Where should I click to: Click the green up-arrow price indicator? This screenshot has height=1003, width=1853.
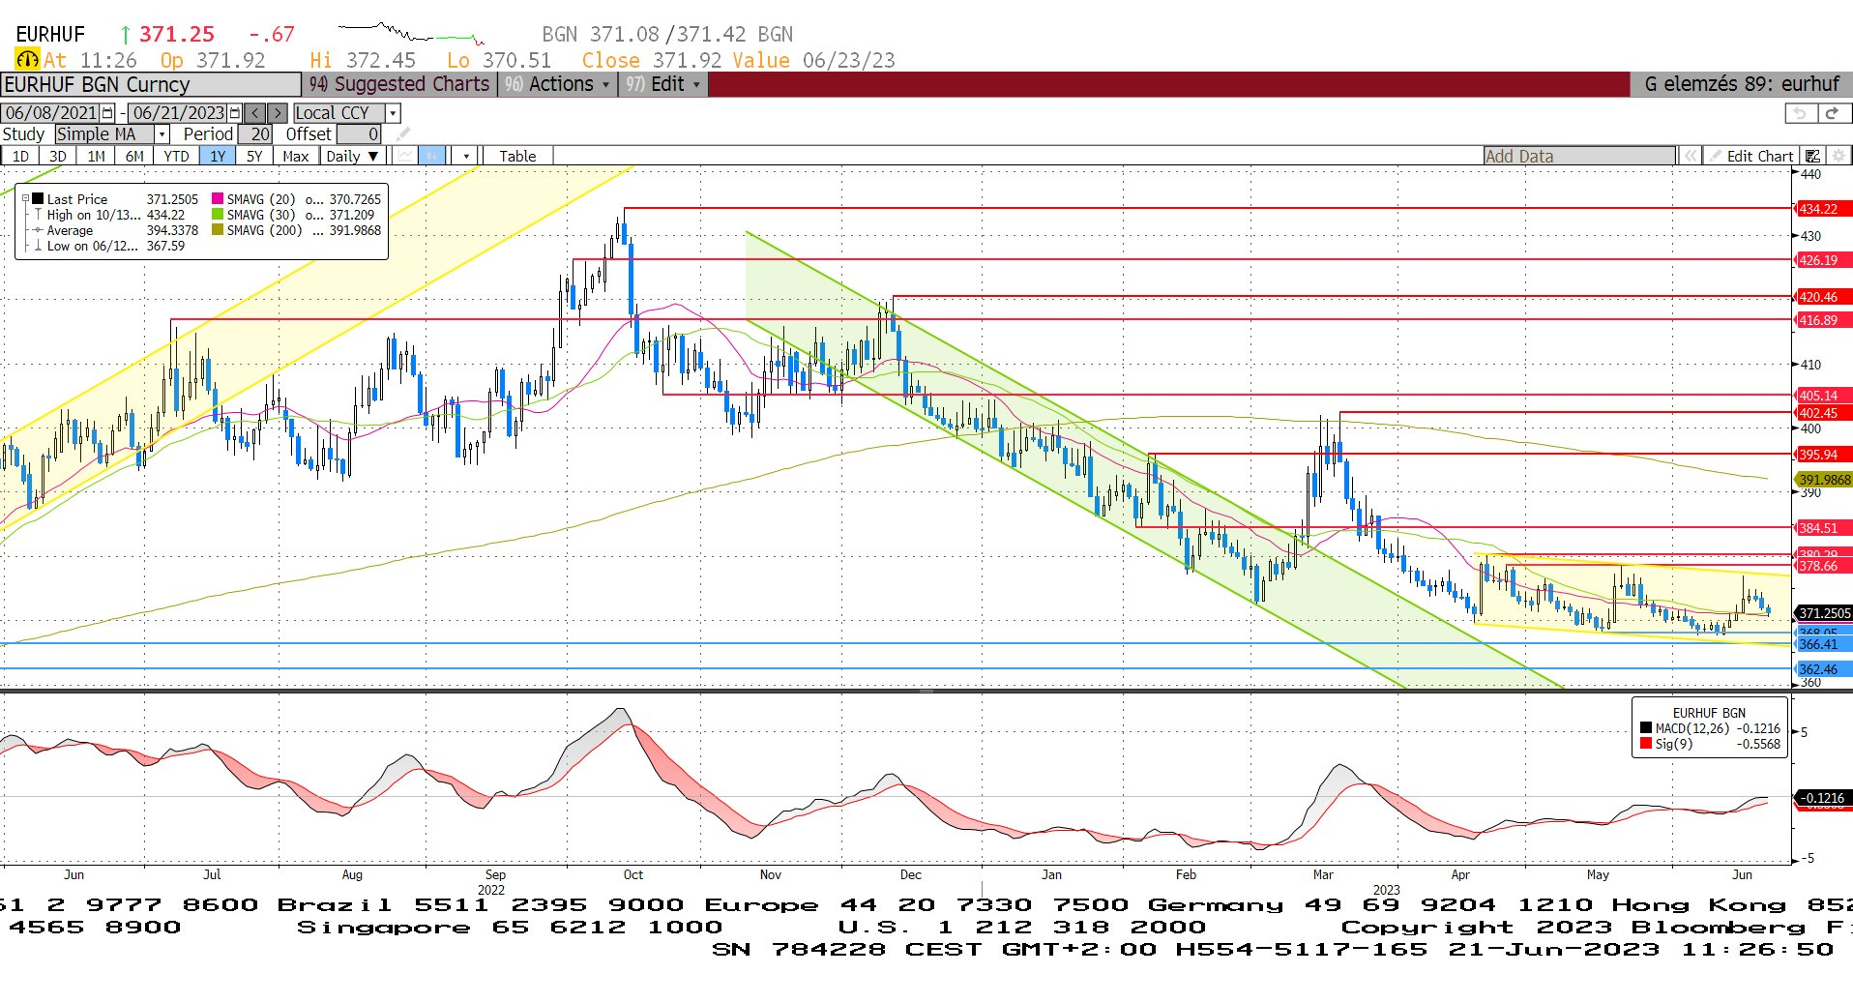tap(125, 35)
